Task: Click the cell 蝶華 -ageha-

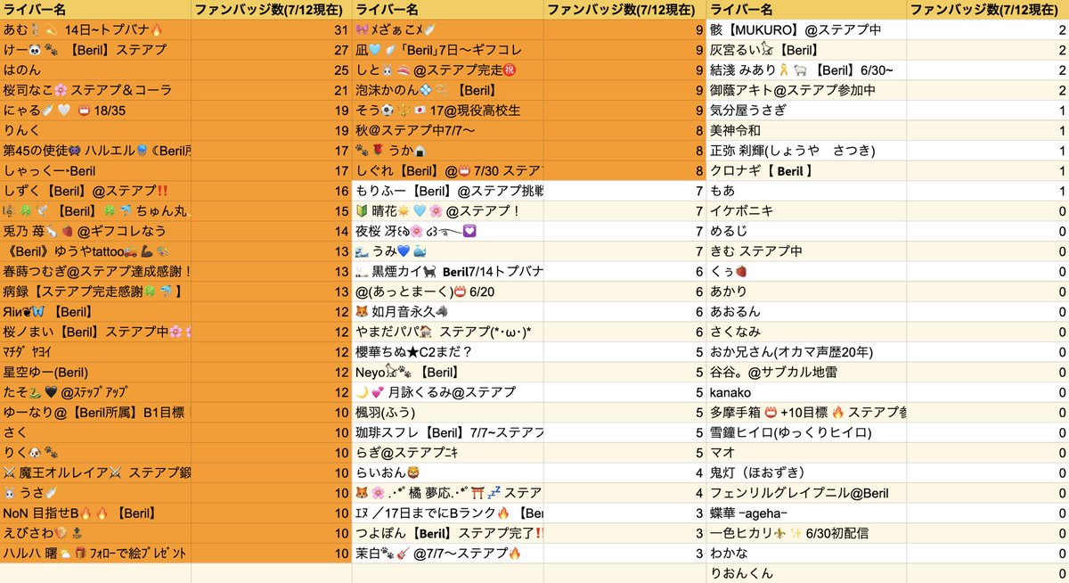Action: 806,513
